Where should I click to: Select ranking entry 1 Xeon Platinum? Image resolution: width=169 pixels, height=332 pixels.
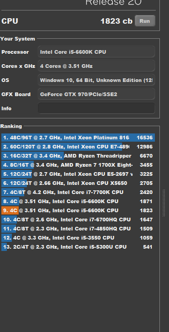78,138
